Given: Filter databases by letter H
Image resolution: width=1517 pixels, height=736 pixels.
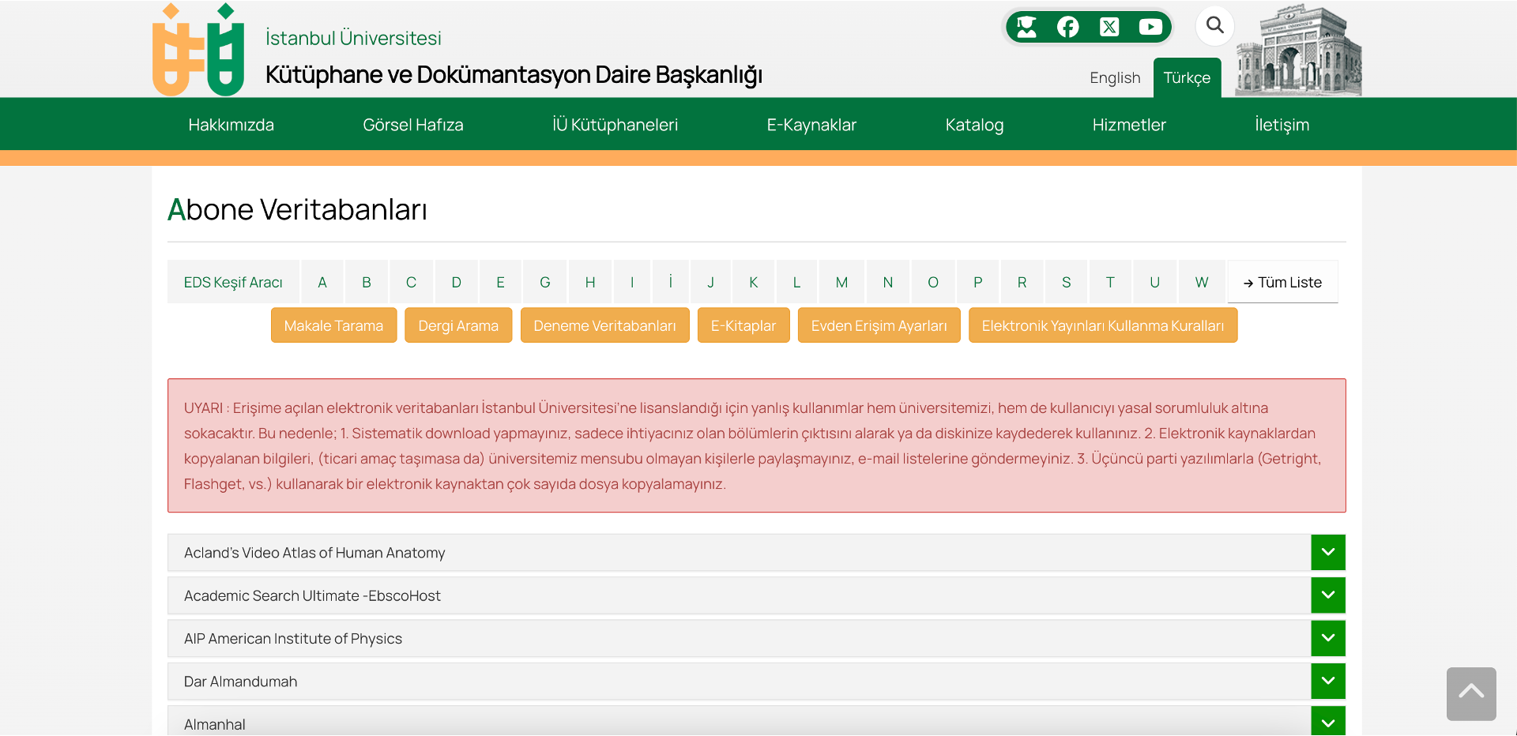Looking at the screenshot, I should click(x=590, y=282).
